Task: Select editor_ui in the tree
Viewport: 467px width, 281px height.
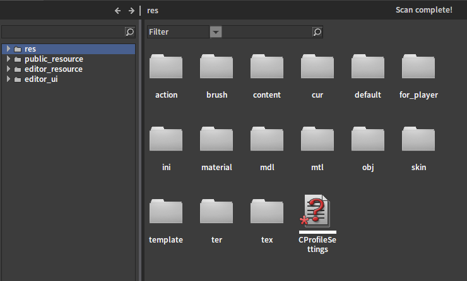Action: click(41, 79)
